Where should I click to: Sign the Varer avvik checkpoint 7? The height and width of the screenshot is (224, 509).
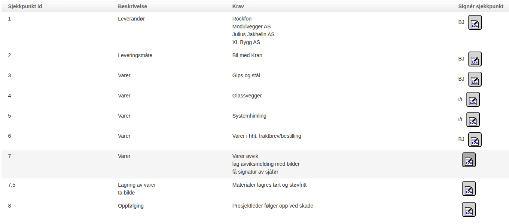(469, 160)
